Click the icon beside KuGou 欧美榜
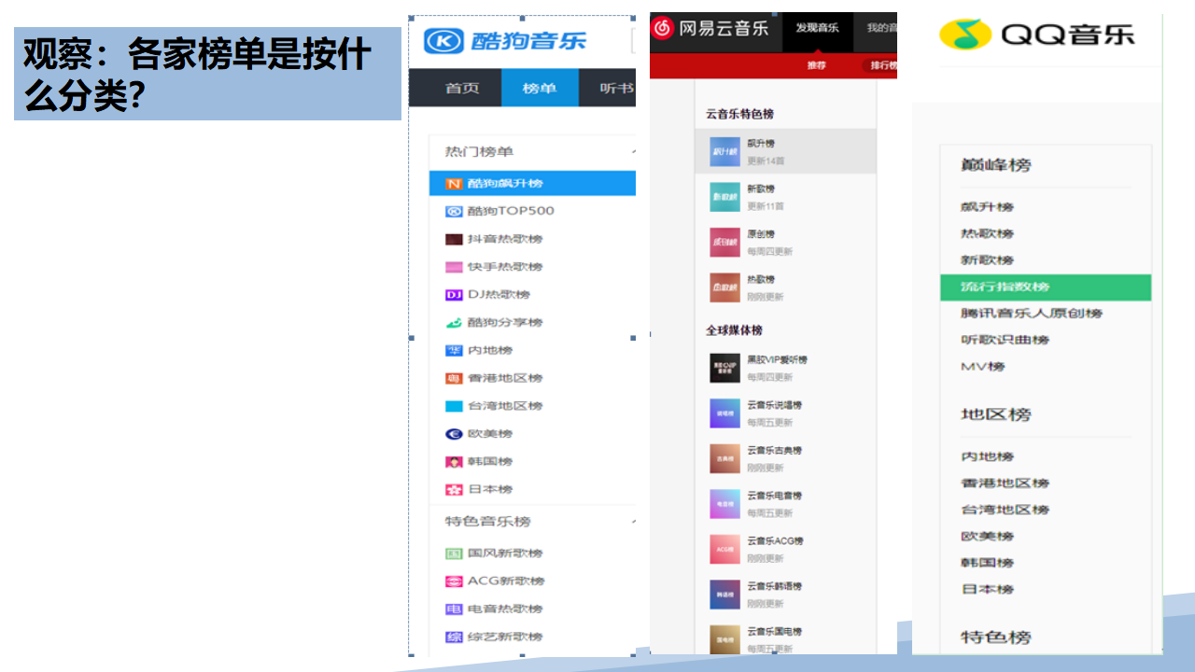Viewport: 1195px width, 672px height. (454, 434)
